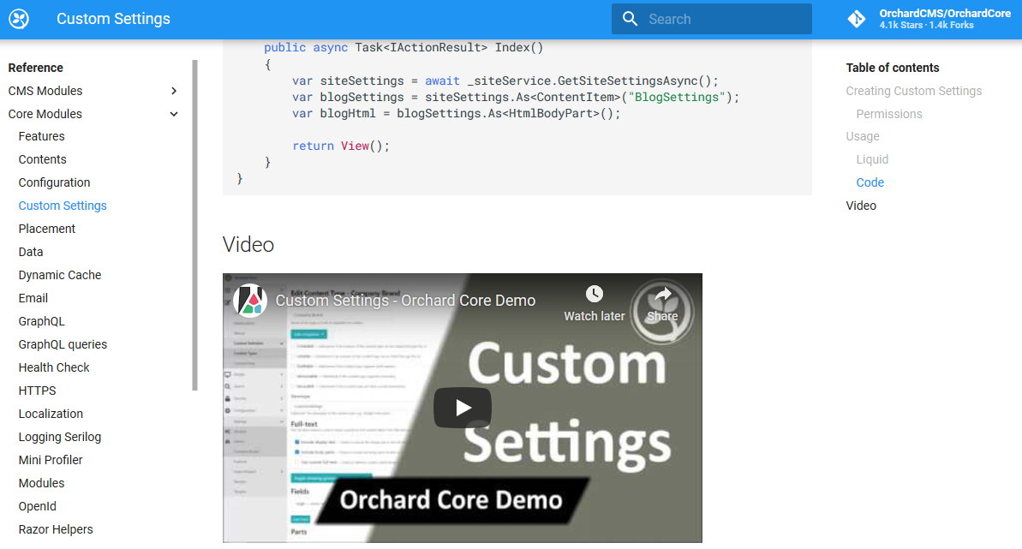Open the Logging Serilog page
1022x549 pixels.
(x=60, y=437)
